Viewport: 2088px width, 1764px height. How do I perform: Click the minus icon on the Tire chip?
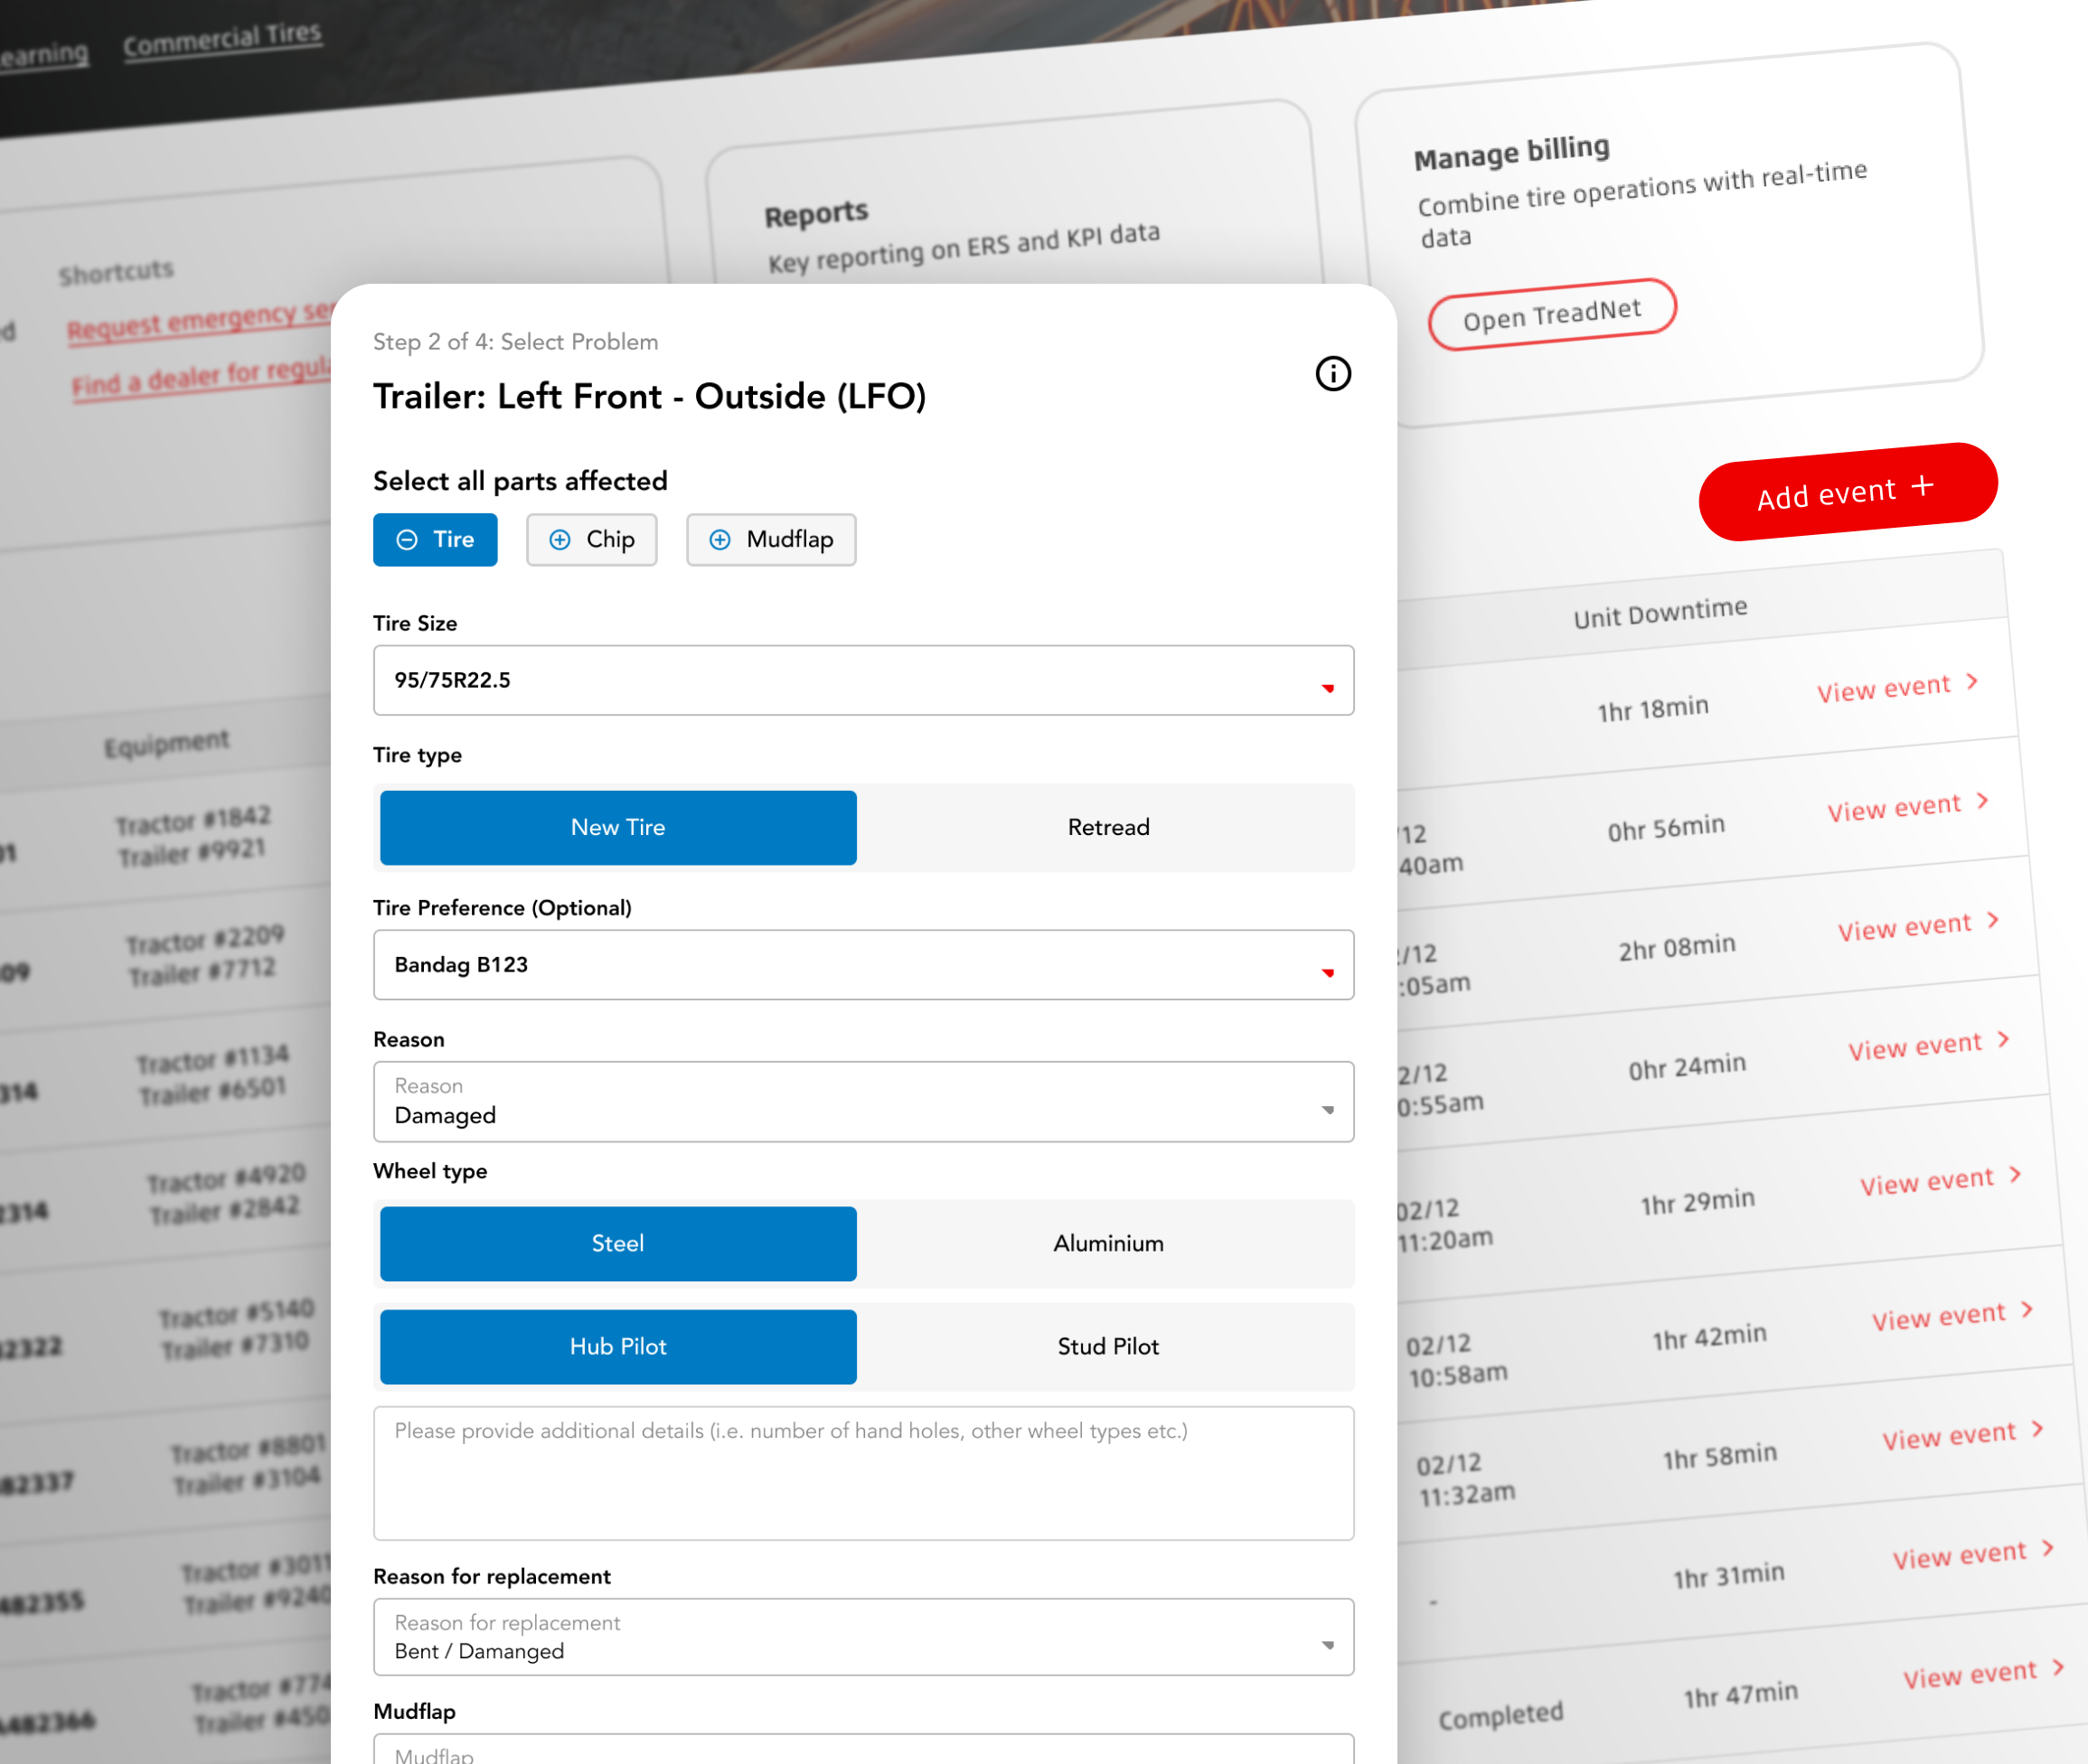pos(407,540)
